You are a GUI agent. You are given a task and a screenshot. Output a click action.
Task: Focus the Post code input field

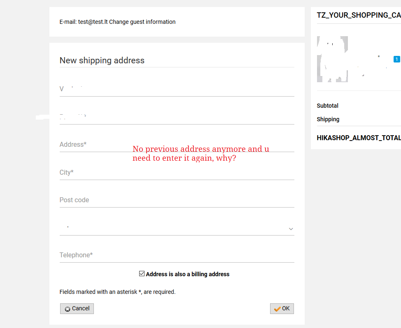[177, 200]
